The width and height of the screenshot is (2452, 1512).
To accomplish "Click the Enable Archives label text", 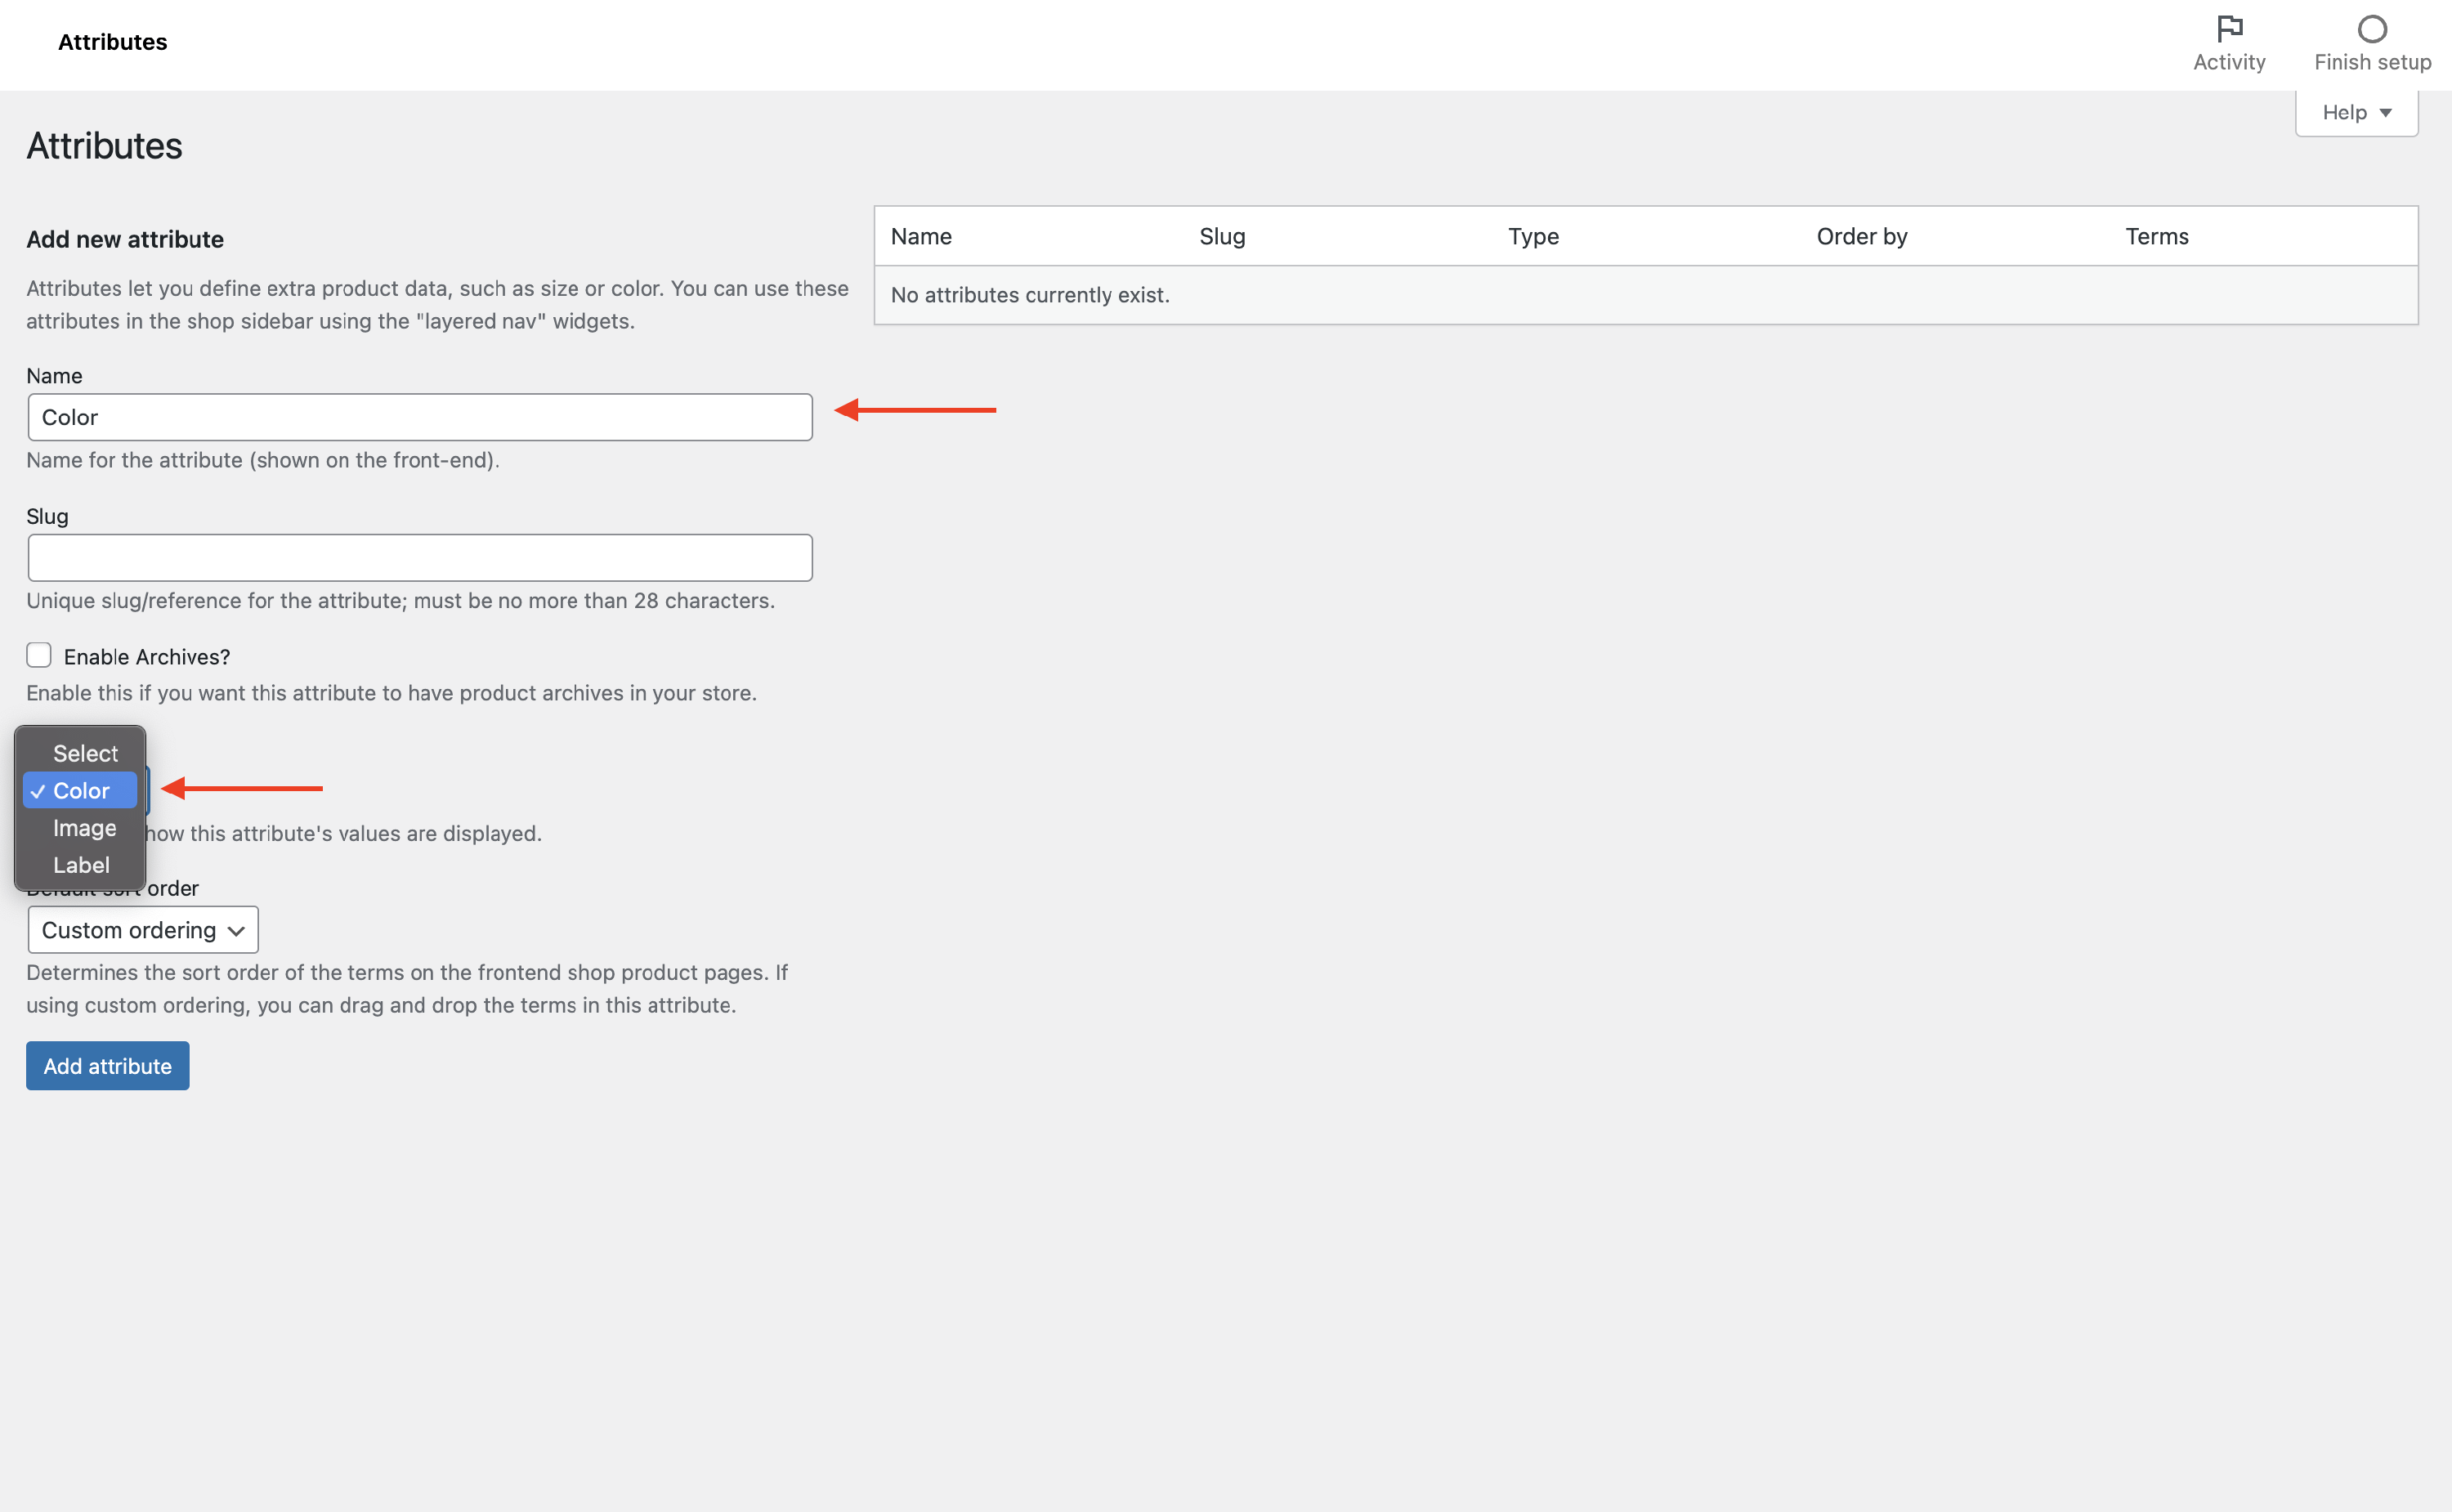I will 147,656.
